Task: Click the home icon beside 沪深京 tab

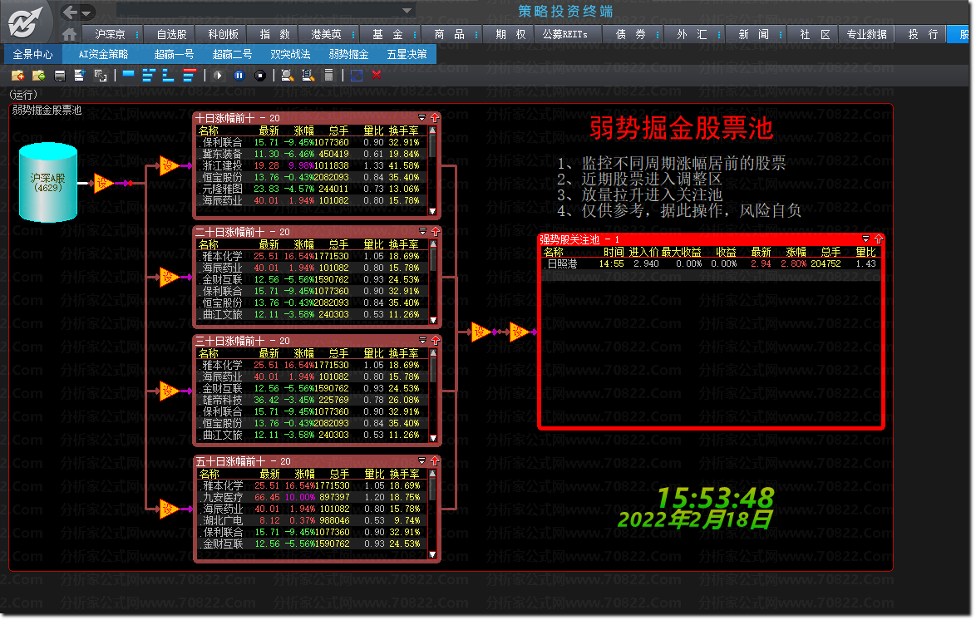Action: [70, 34]
